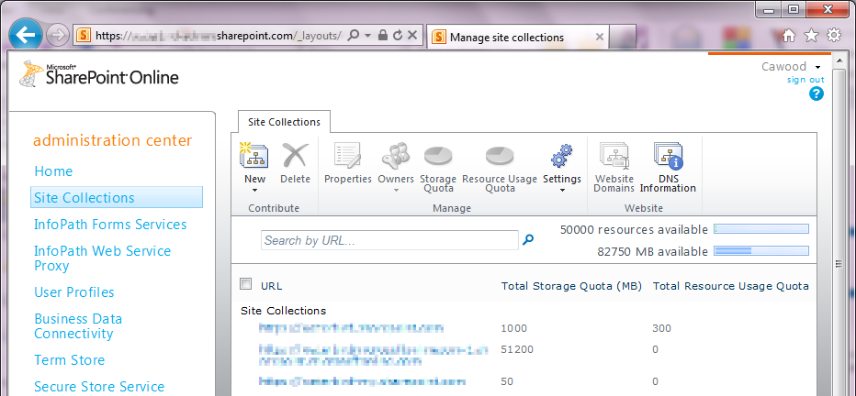Viewport: 856px width, 396px height.
Task: Click the URL column header
Action: tap(271, 286)
